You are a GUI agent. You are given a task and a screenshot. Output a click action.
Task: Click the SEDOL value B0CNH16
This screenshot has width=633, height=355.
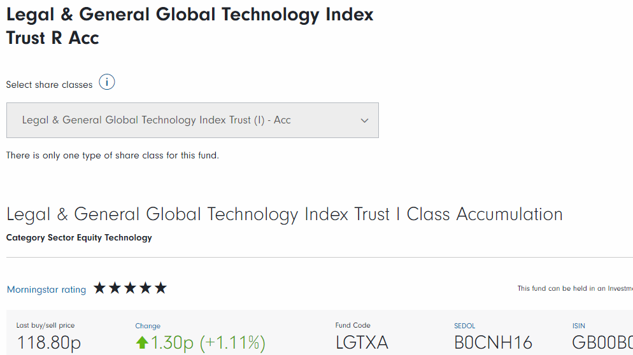[x=493, y=343]
